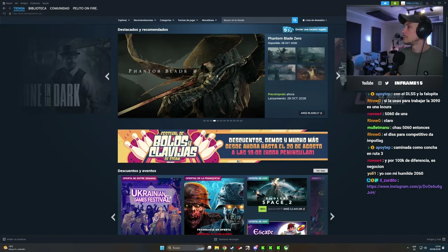This screenshot has width=448, height=252.
Task: Show previous featured game with left arrow
Action: click(x=107, y=76)
